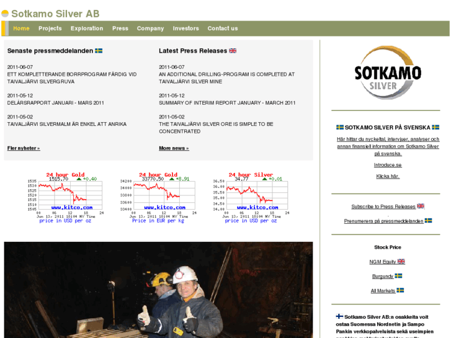Click the date 2011-05-02 under Latest Press Releases
Screen dimensions: 451x338
pos(172,117)
